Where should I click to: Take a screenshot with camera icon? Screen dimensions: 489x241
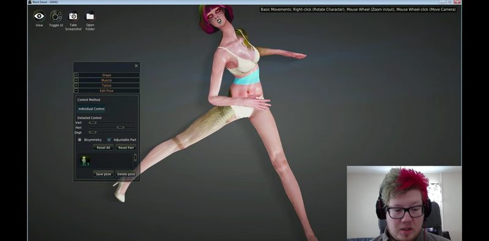click(73, 16)
